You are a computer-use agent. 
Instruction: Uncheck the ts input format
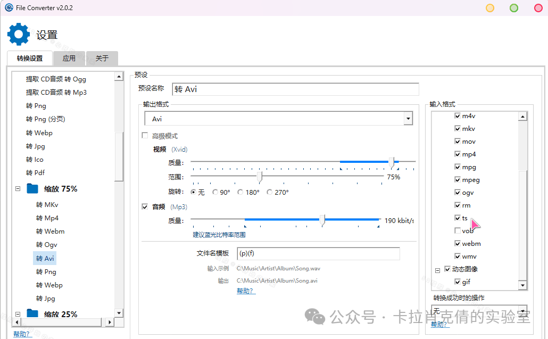[457, 218]
